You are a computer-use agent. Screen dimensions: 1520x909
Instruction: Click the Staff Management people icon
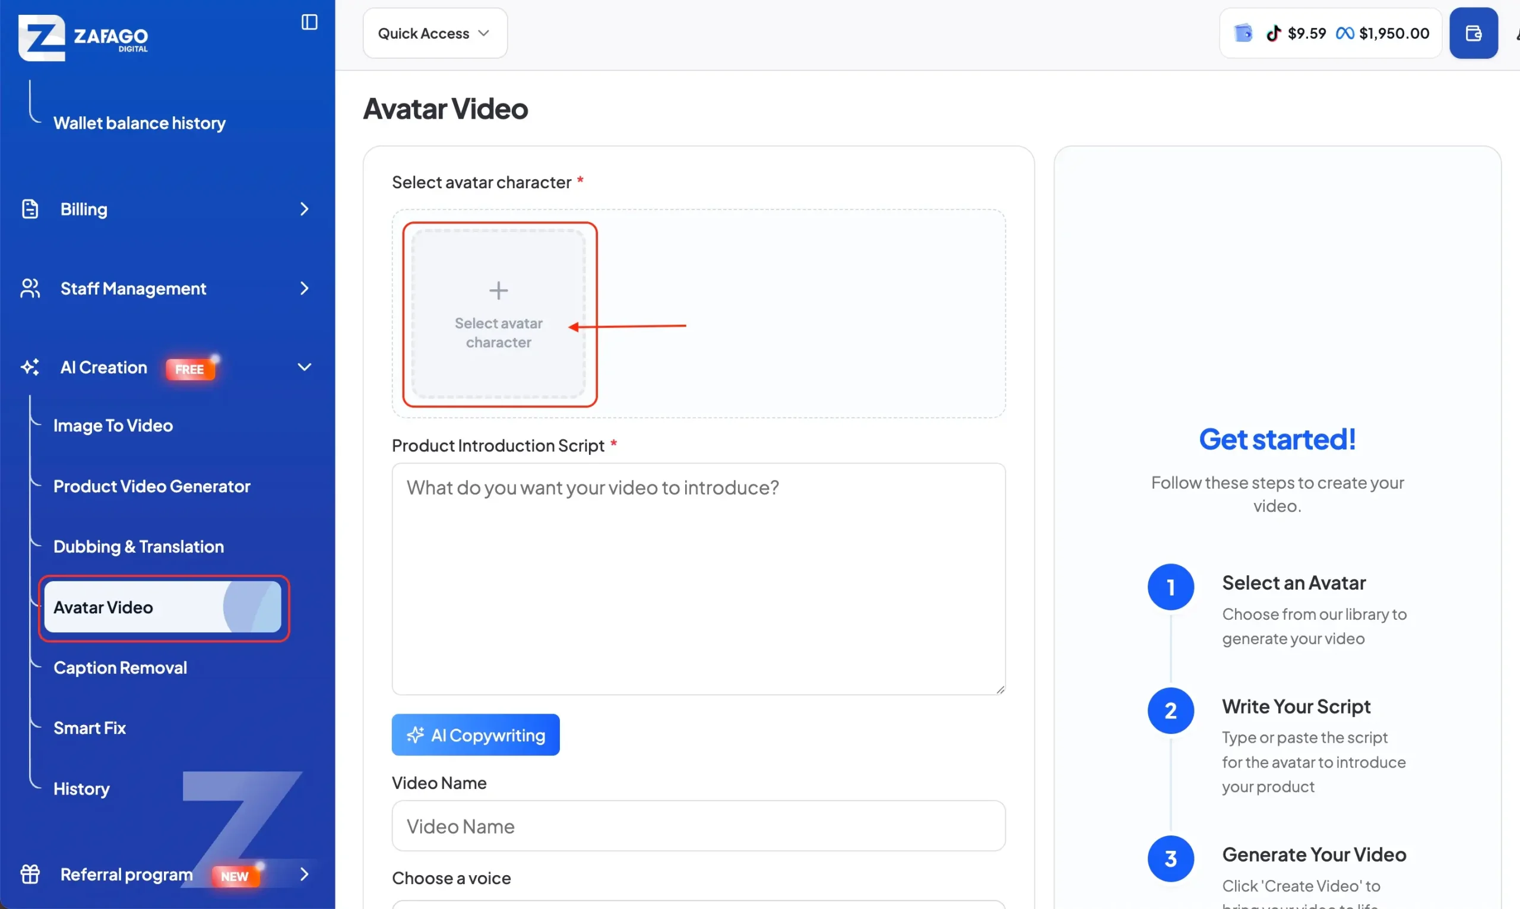tap(30, 289)
